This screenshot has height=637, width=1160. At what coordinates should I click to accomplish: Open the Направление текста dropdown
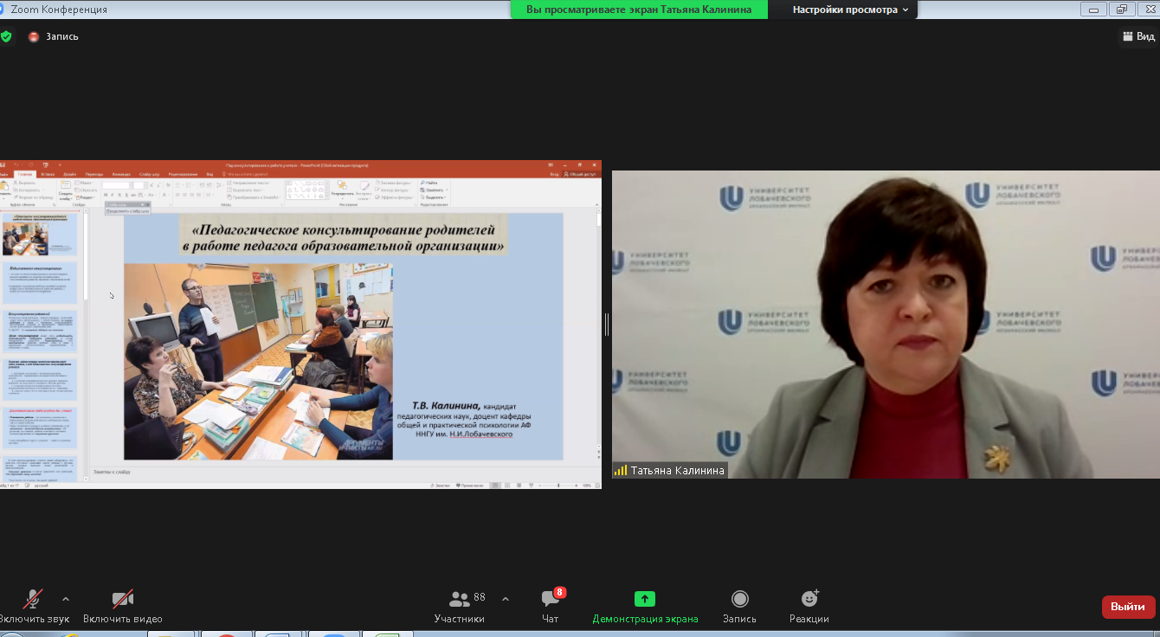click(x=248, y=183)
